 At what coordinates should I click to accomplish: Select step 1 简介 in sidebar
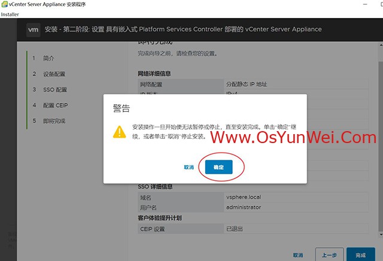48,58
